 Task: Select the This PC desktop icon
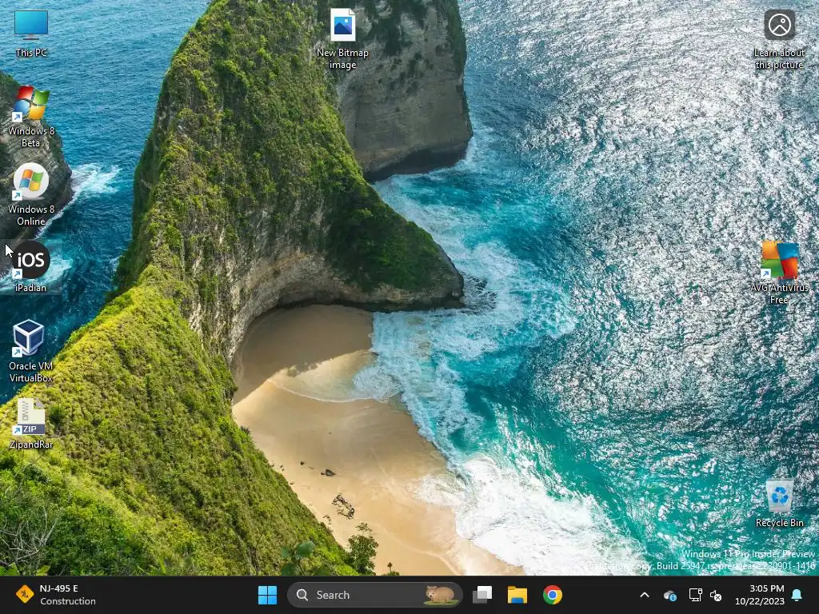[x=31, y=34]
